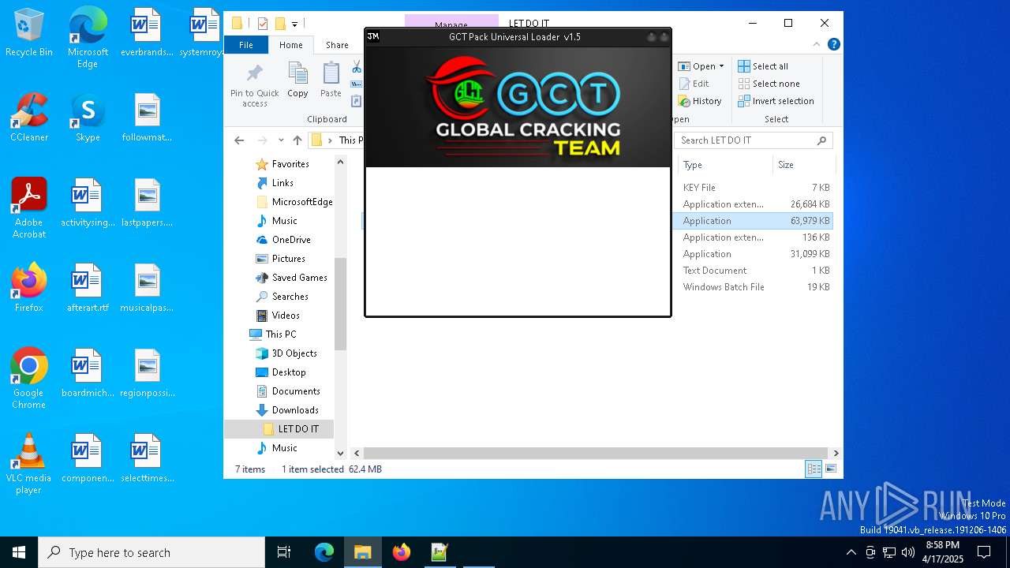The image size is (1010, 568).
Task: Click Up one level arrow
Action: tap(297, 140)
